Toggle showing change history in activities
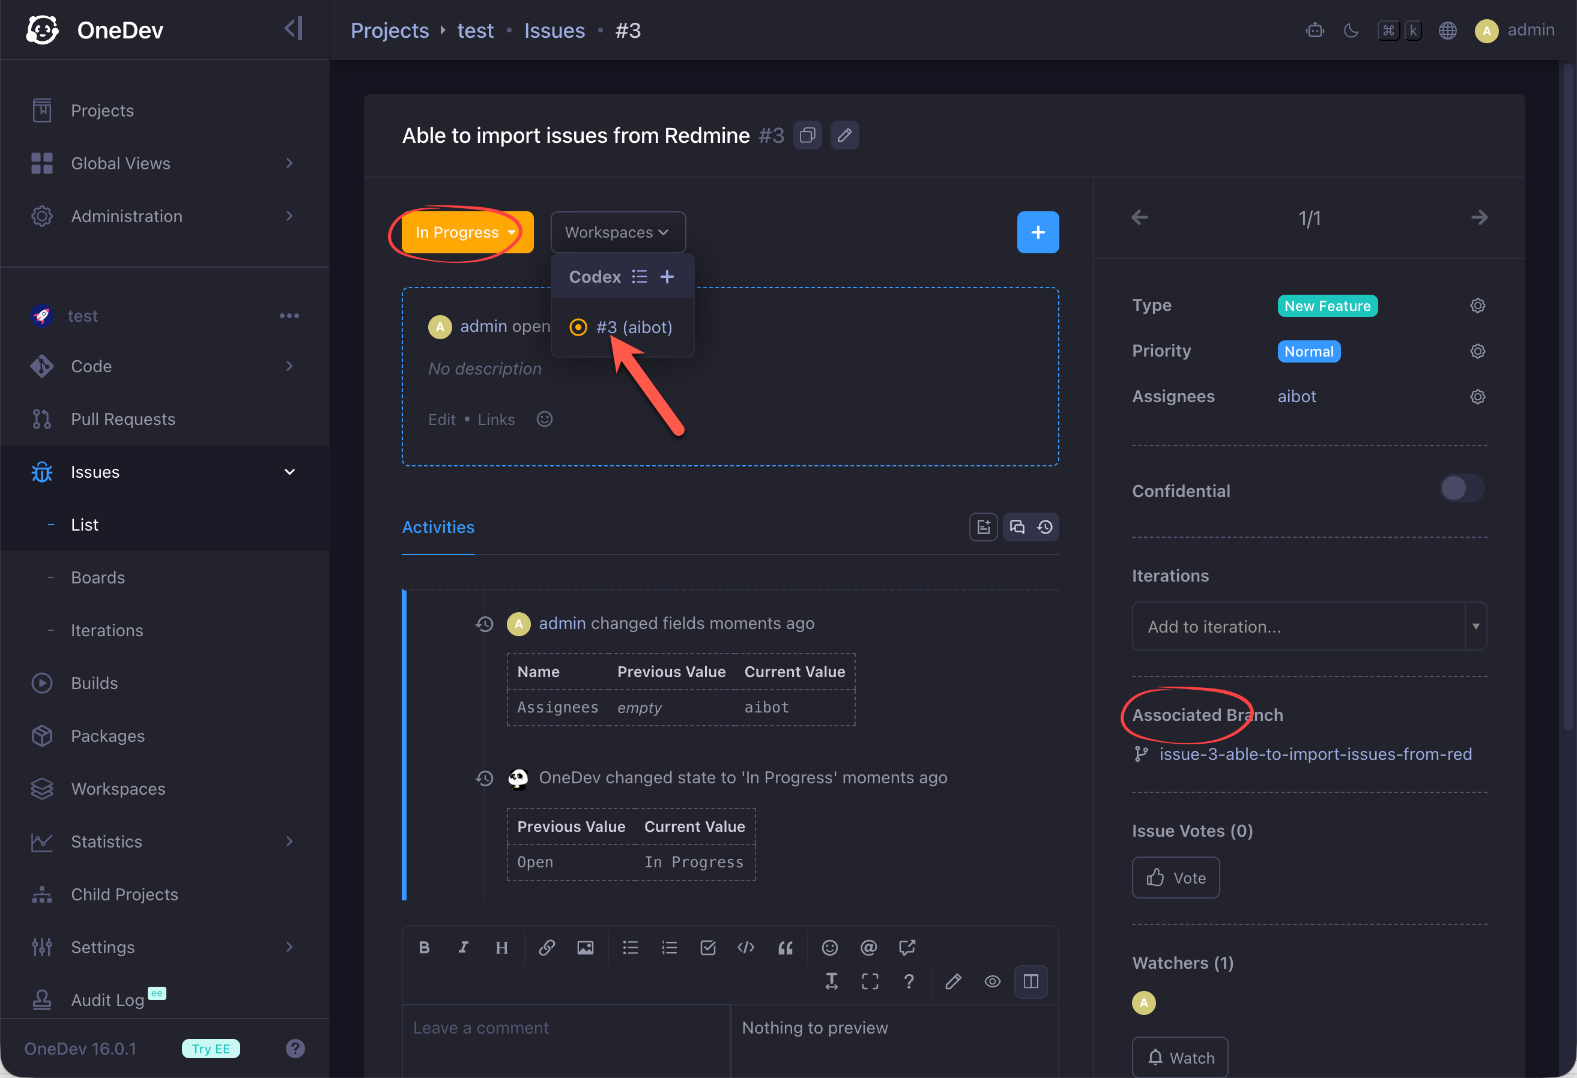This screenshot has width=1577, height=1078. coord(1044,527)
